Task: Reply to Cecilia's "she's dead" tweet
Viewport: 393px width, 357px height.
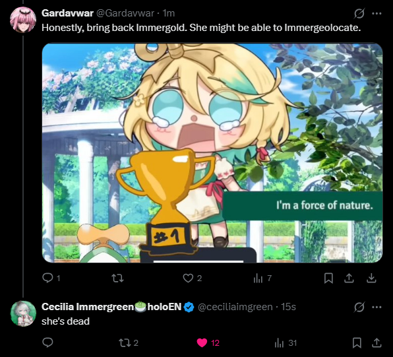Action: point(47,342)
